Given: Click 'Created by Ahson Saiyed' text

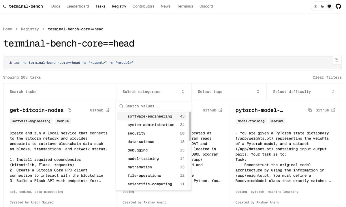Looking at the screenshot, I should tap(32, 202).
